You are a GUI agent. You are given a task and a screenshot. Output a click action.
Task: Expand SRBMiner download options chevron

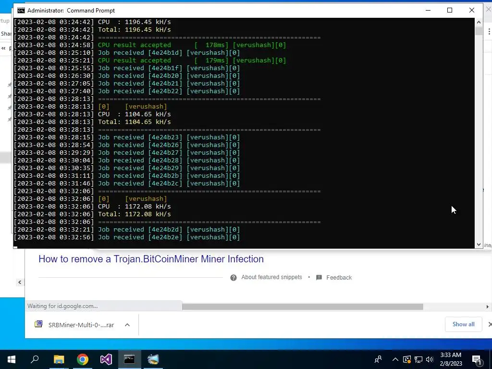[127, 325]
